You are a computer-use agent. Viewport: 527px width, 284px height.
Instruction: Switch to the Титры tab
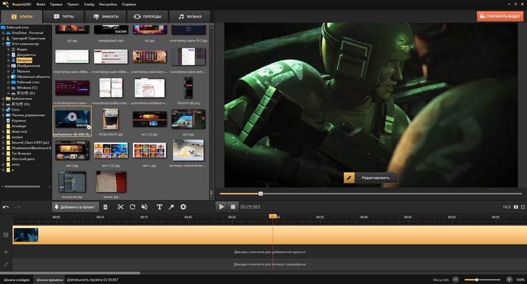click(63, 16)
